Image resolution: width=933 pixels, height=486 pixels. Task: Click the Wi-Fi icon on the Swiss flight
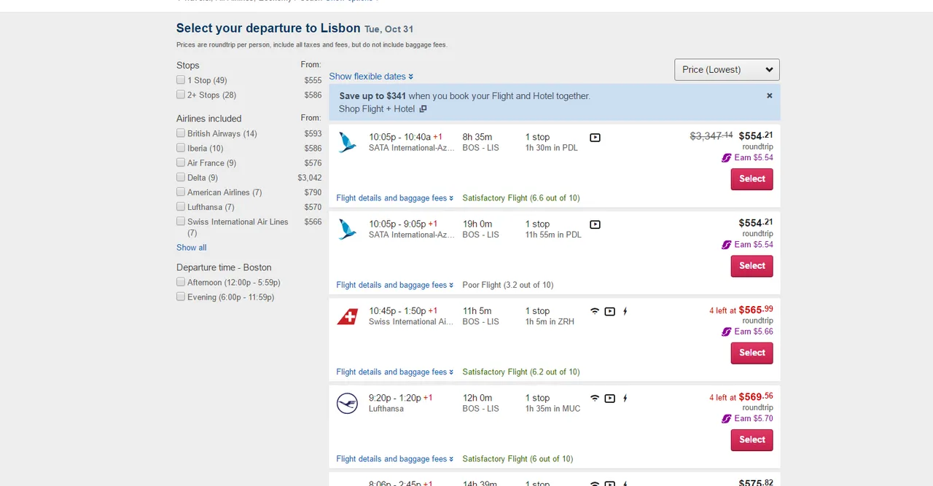[595, 311]
